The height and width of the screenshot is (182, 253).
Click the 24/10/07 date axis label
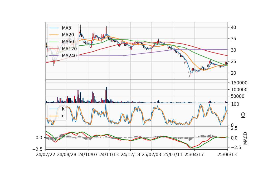(88, 155)
